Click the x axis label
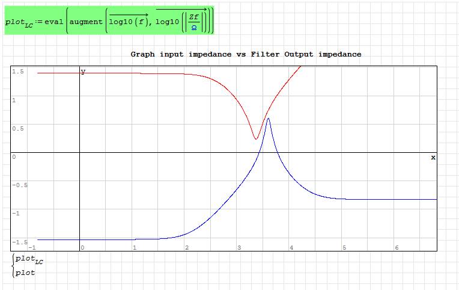Viewport: 459px width, 290px height. 433,157
